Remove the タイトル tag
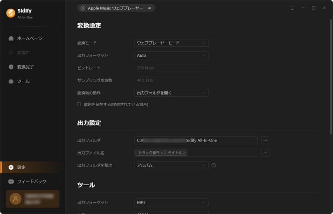Viewport: 333px width, 214px height. point(184,153)
